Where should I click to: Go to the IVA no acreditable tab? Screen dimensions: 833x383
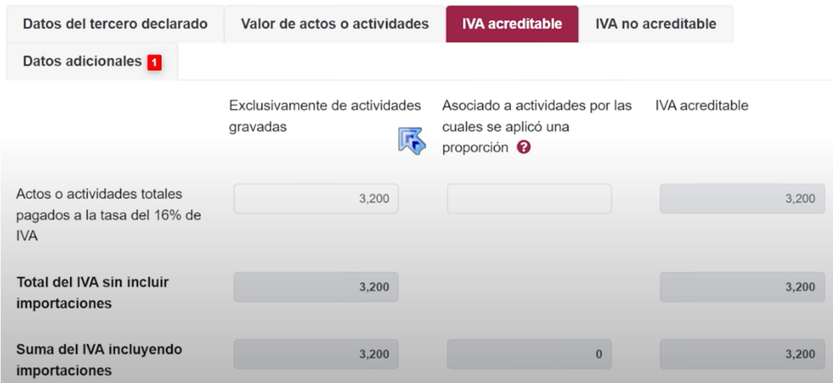click(x=656, y=24)
